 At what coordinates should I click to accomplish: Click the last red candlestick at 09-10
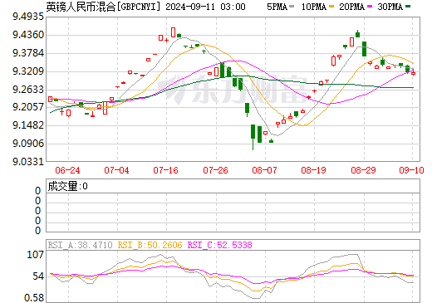coord(413,73)
